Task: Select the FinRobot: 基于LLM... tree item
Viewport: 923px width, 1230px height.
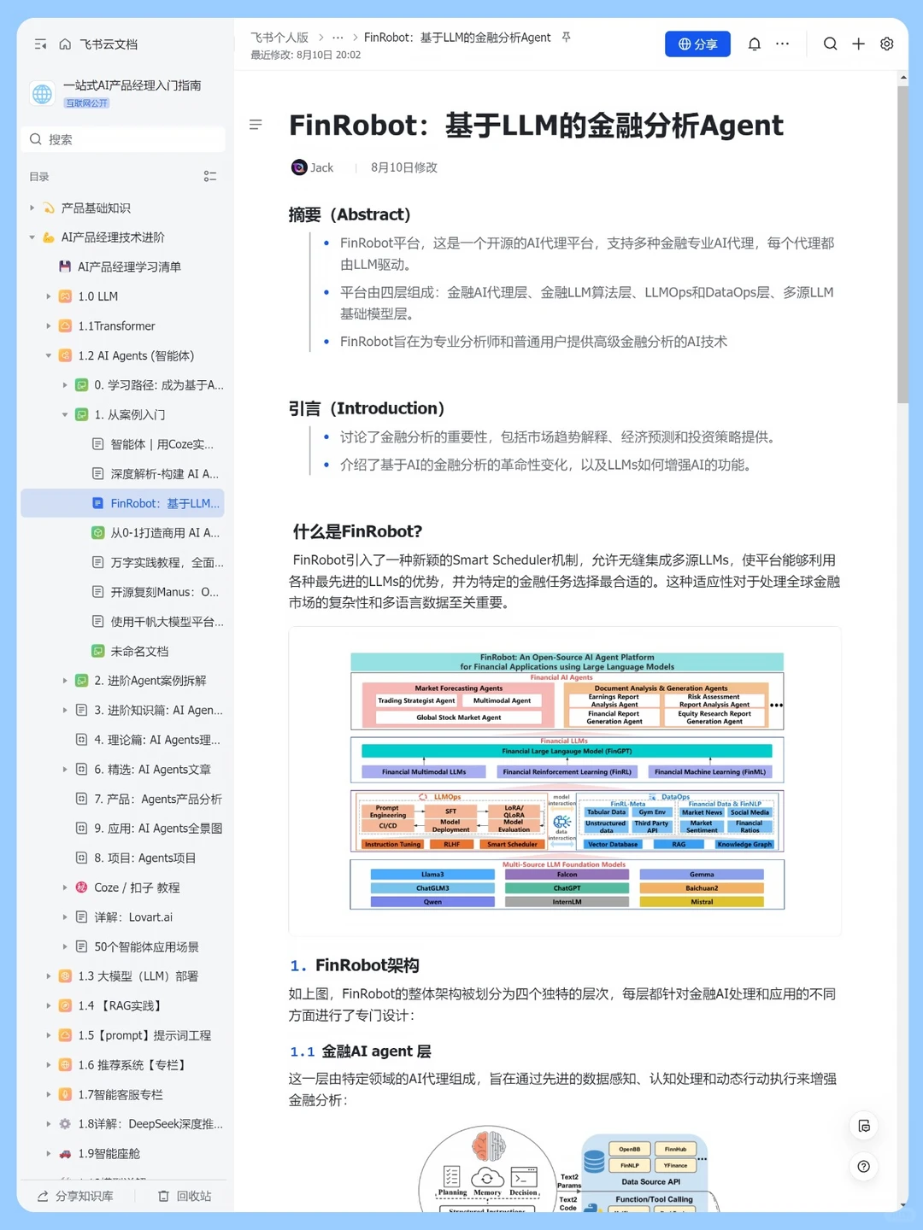Action: pyautogui.click(x=123, y=504)
